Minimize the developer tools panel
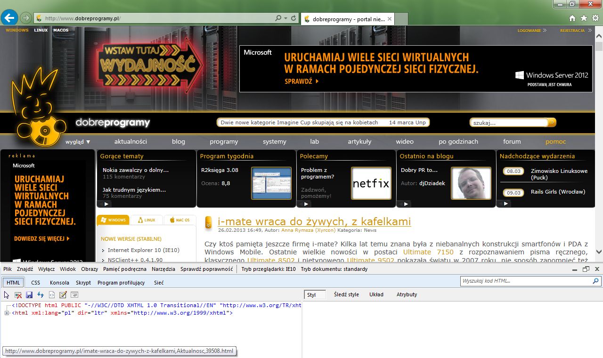The image size is (603, 358). pyautogui.click(x=576, y=269)
